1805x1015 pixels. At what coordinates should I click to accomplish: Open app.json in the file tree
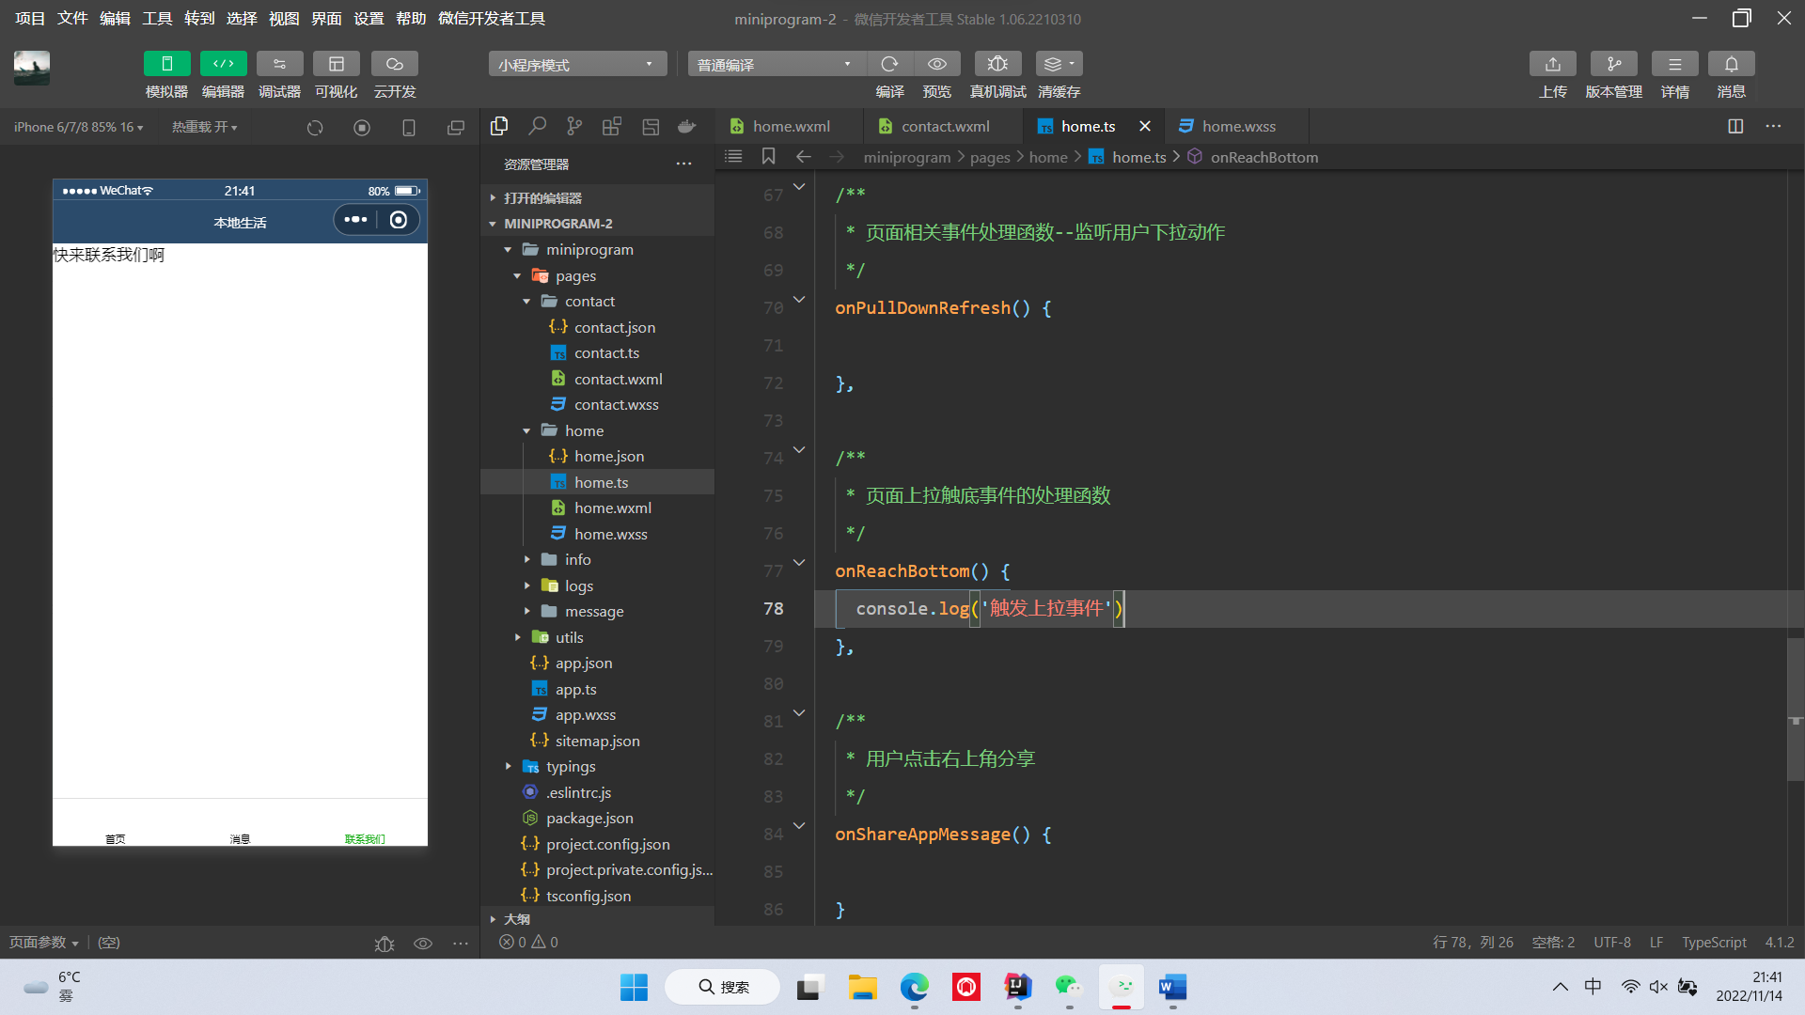pos(583,663)
